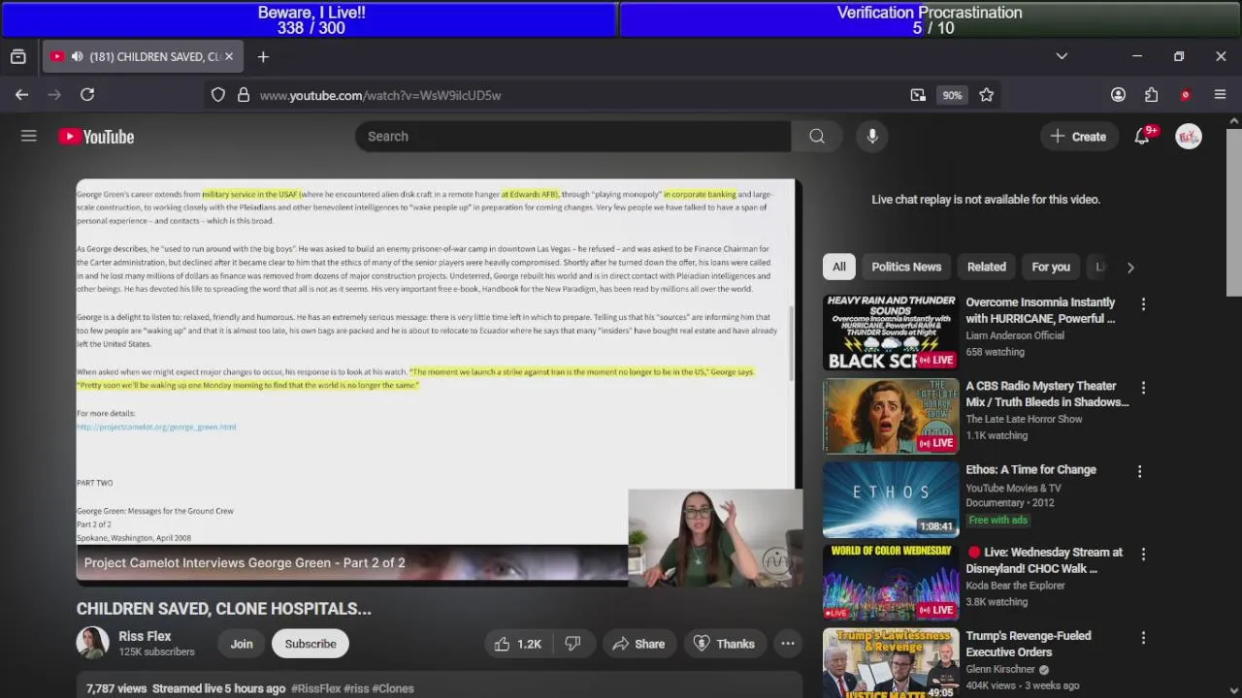Open the YouTube guide hamburger menu
Viewport: 1242px width, 698px height.
point(29,137)
